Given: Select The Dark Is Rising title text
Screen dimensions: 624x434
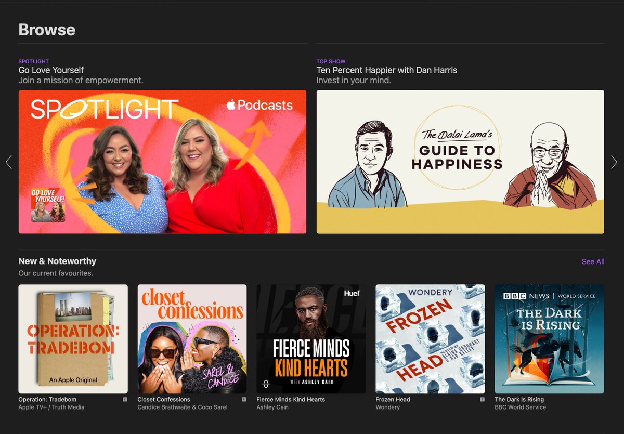Looking at the screenshot, I should pyautogui.click(x=519, y=400).
